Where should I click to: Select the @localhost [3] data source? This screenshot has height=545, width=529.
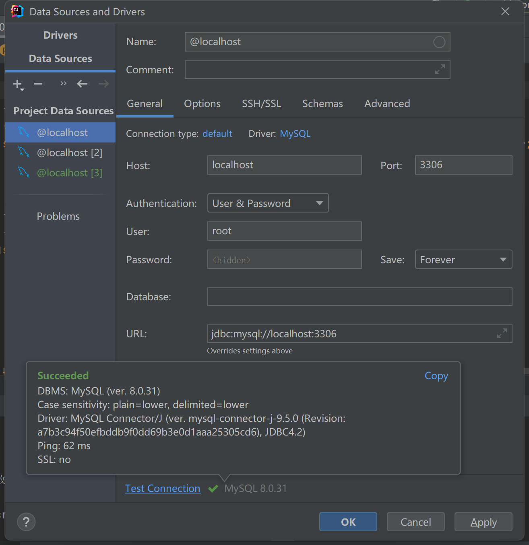coord(60,173)
